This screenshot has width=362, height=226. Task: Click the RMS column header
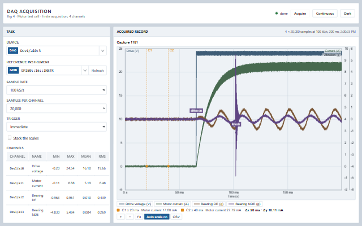(102, 157)
